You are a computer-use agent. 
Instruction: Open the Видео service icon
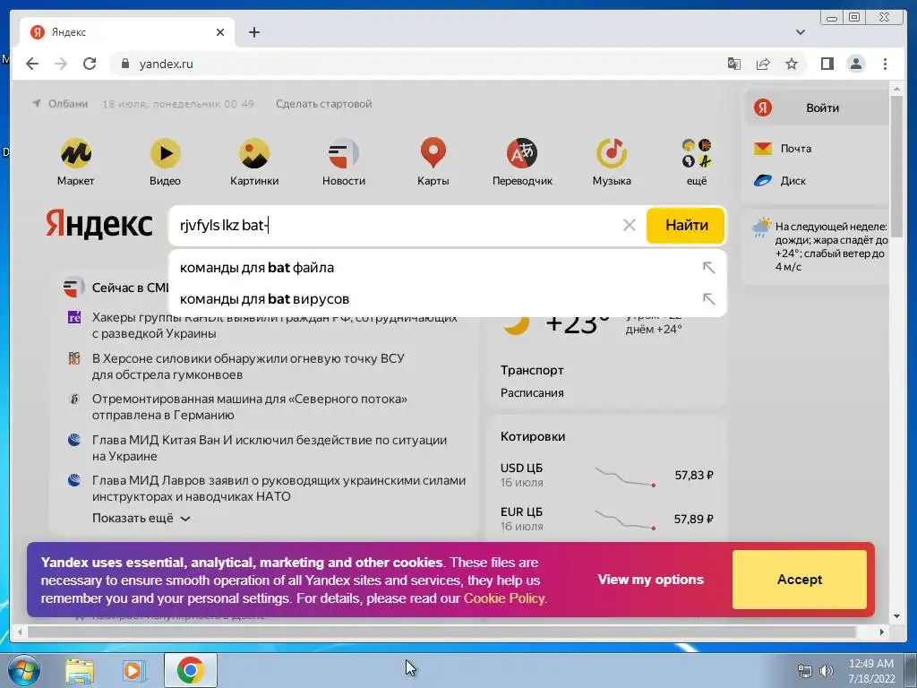pos(165,154)
